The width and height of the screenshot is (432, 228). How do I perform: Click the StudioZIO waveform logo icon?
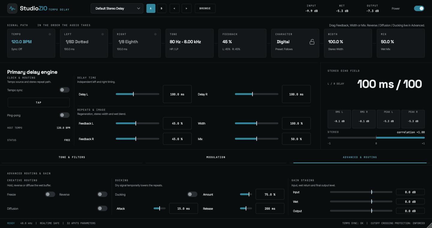pyautogui.click(x=12, y=8)
